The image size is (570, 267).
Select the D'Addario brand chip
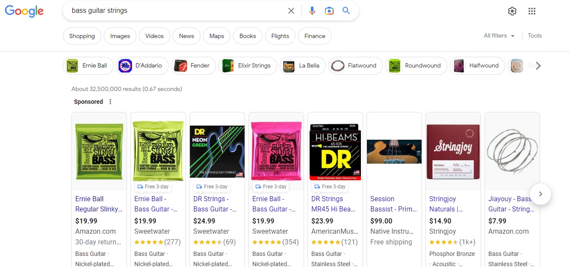pos(142,66)
